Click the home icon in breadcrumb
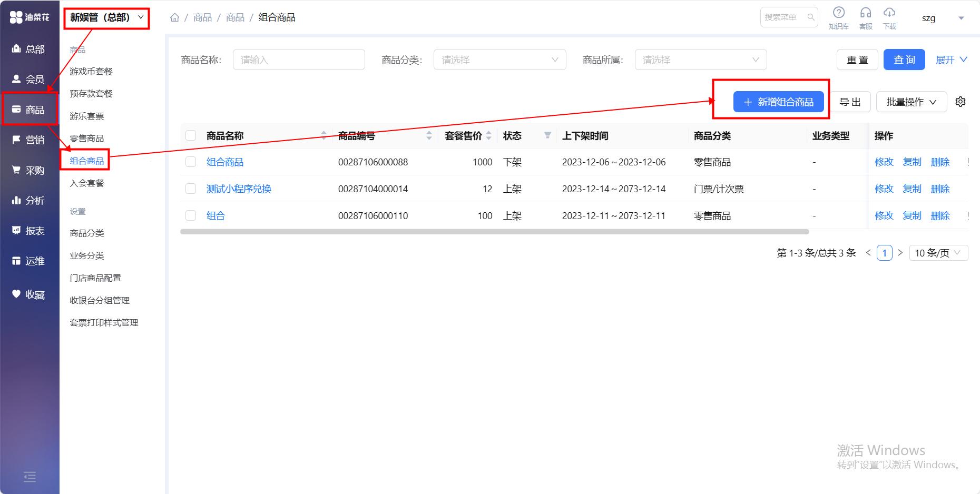This screenshot has width=980, height=494. (175, 17)
